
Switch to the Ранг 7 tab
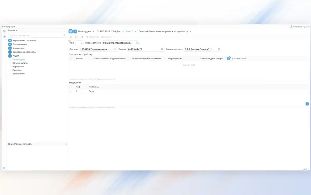(129, 32)
